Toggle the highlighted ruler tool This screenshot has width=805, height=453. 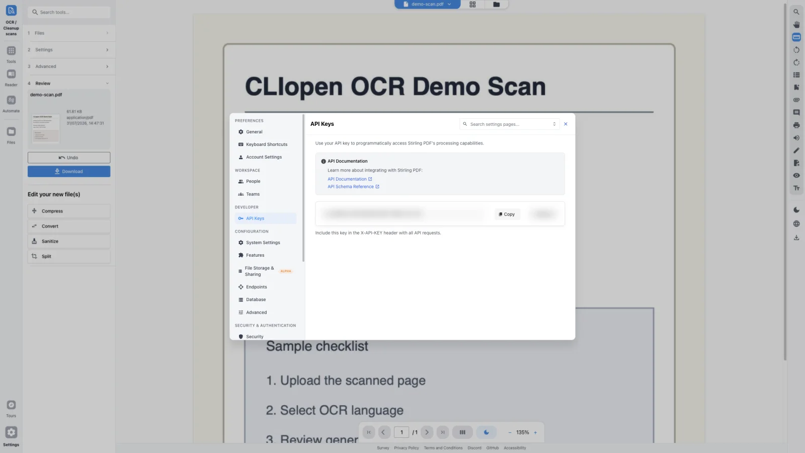(x=796, y=37)
